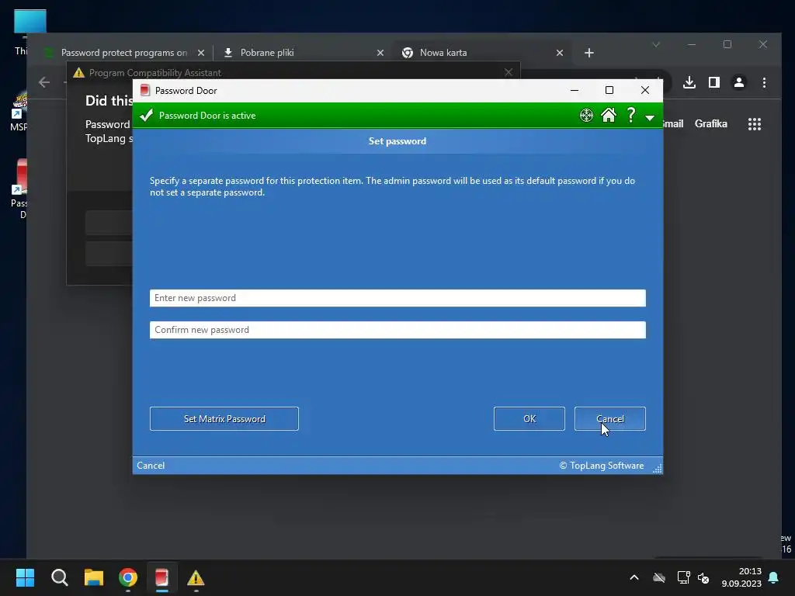Click the TopLang Software copyright link

pyautogui.click(x=602, y=466)
